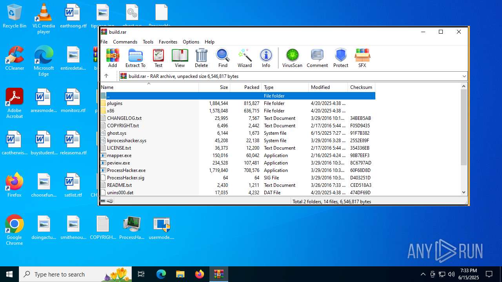502x282 pixels.
Task: Open Adobe Acrobat desktop icon
Action: 15,103
